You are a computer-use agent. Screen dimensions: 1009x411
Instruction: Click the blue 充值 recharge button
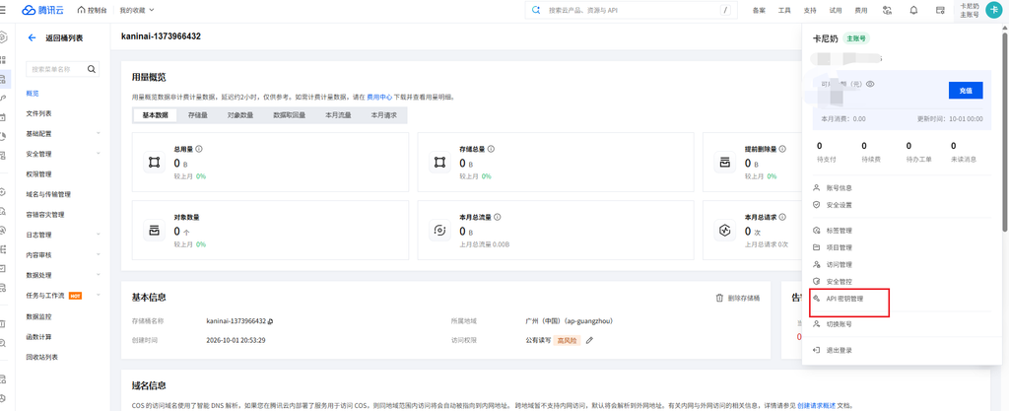966,91
